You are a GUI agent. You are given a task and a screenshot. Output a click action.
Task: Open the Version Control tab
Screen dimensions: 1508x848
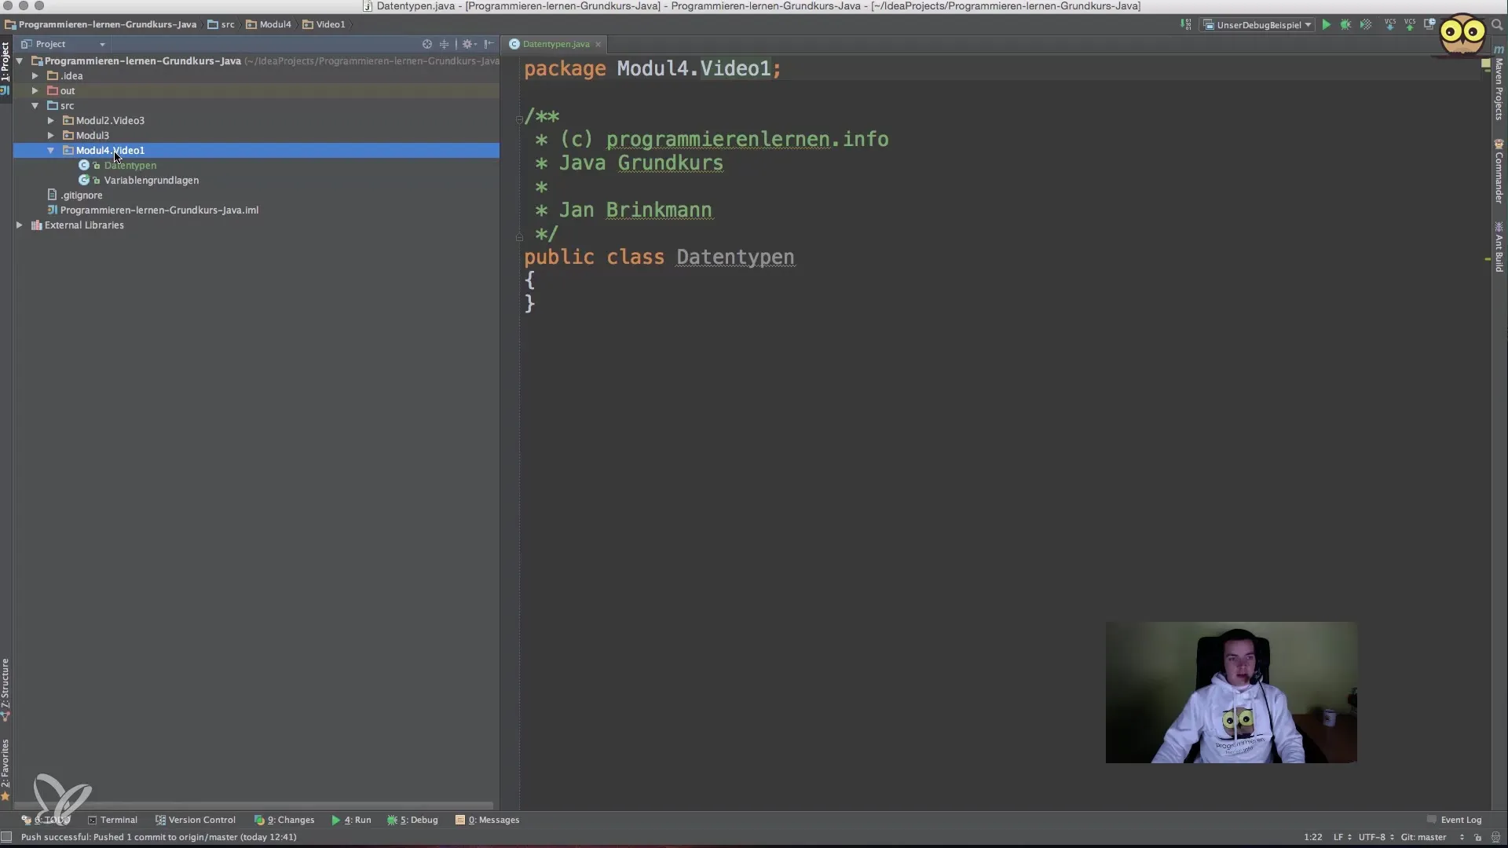pyautogui.click(x=196, y=820)
